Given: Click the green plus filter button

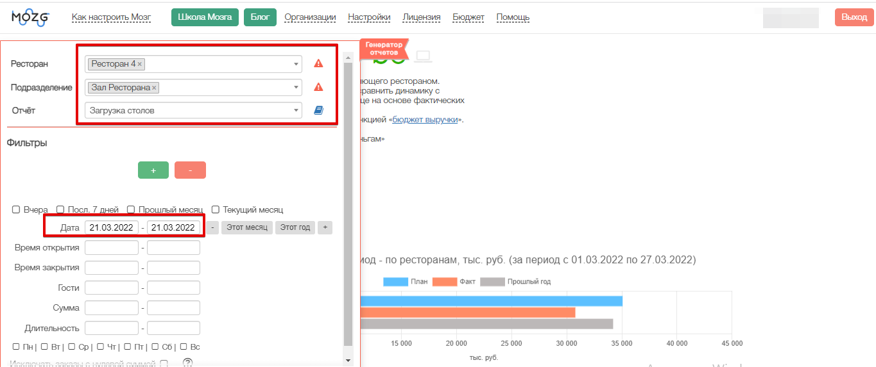Looking at the screenshot, I should [x=153, y=170].
